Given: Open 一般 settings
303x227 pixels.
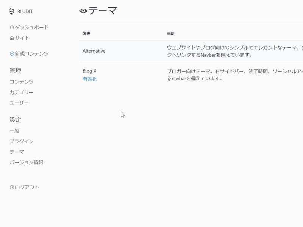Looking at the screenshot, I should [14, 131].
